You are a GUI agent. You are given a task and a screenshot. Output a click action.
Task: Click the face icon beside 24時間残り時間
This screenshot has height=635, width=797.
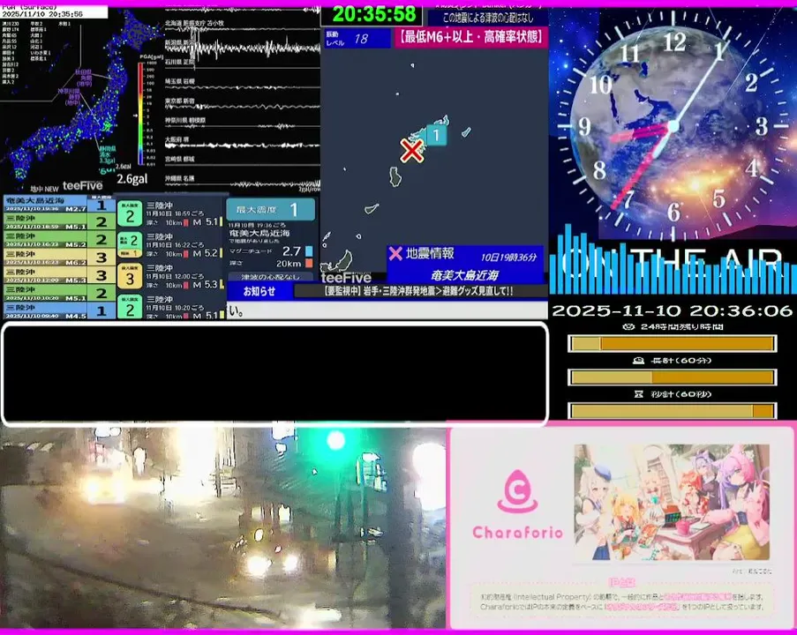(628, 326)
